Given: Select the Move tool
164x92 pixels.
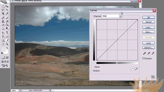Looking at the screenshot, I should 7,6.
